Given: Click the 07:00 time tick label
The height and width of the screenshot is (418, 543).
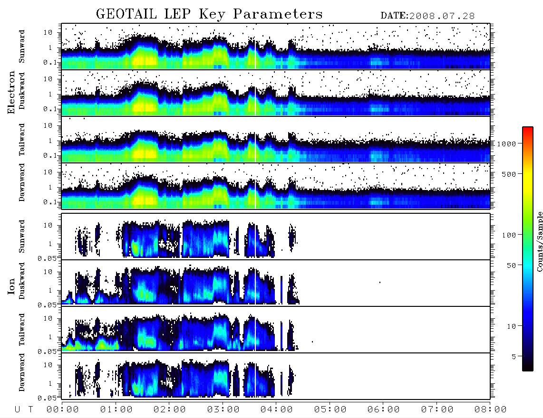Looking at the screenshot, I should point(437,409).
